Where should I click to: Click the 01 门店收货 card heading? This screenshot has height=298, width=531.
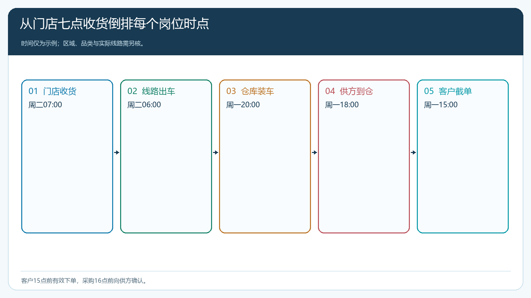pos(52,91)
